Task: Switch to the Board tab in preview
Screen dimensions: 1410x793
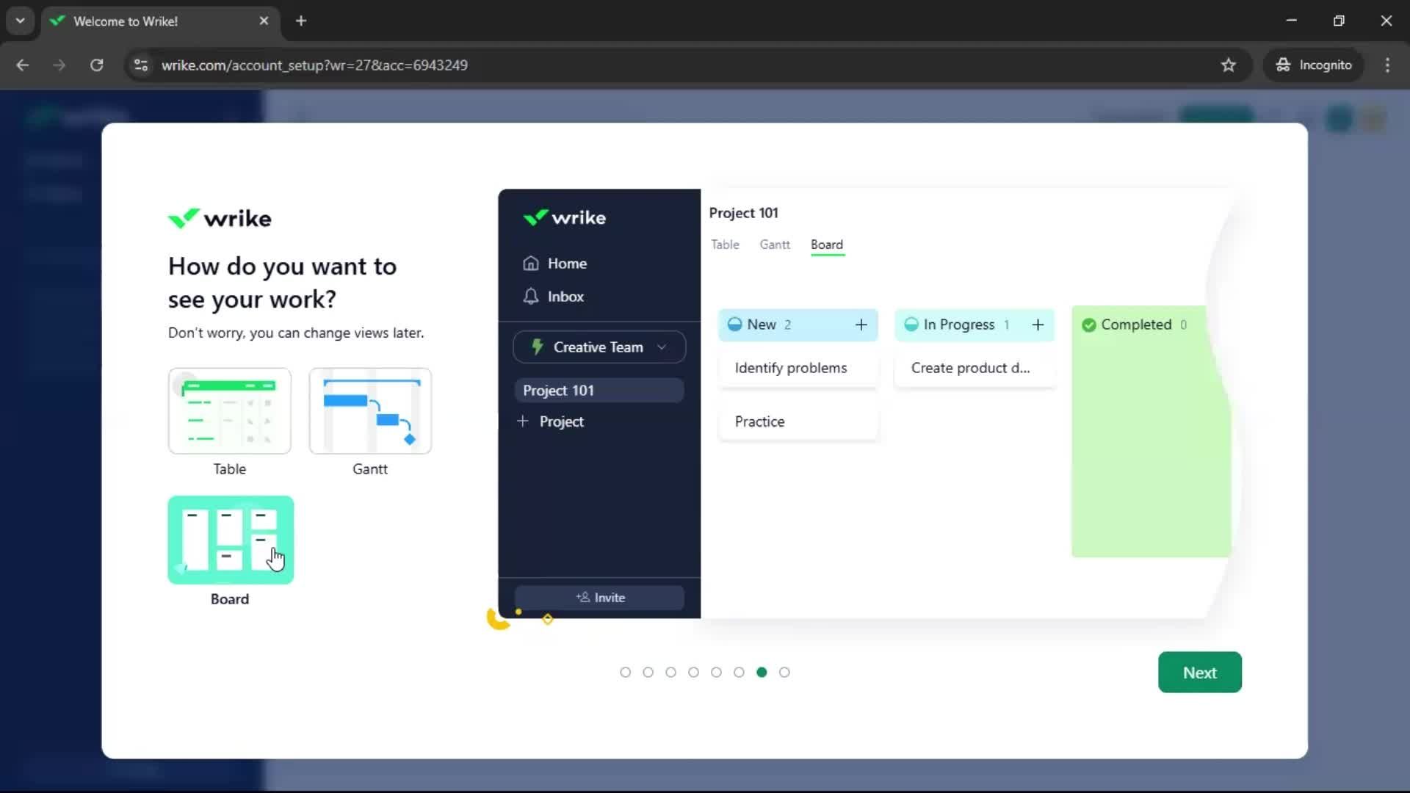Action: (827, 245)
